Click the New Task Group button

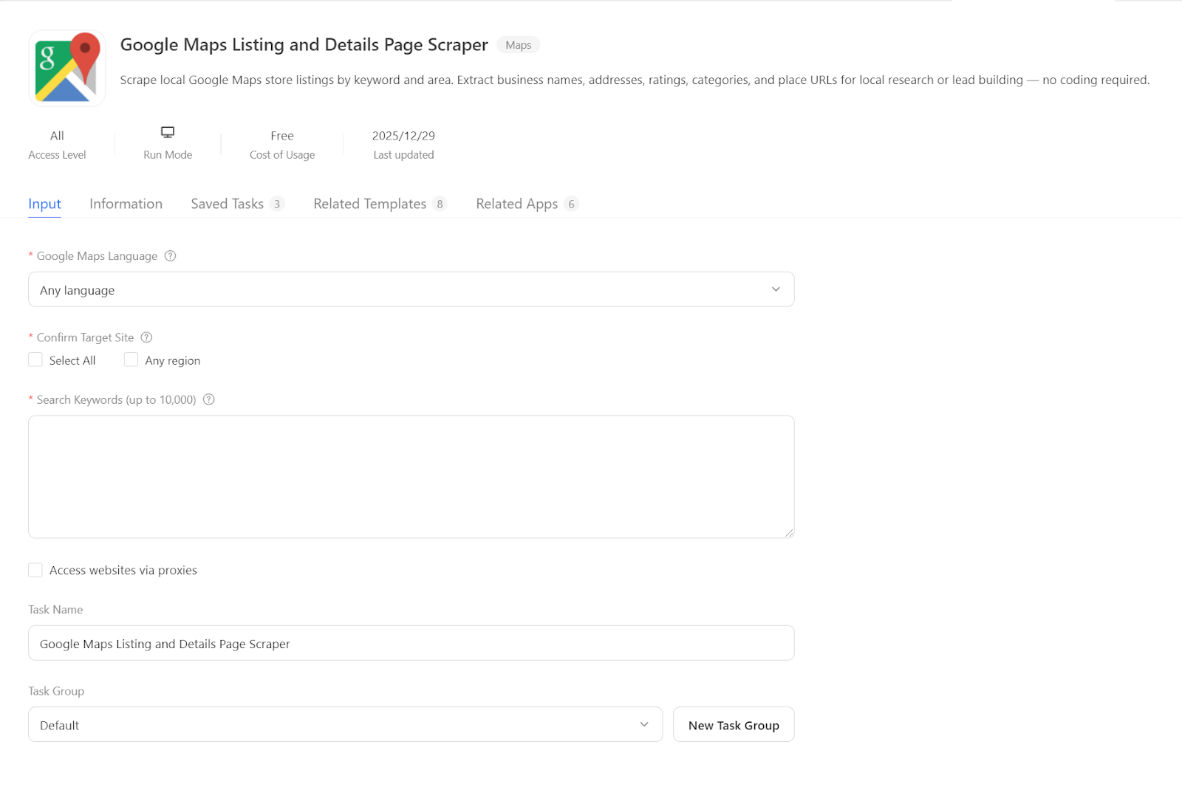[733, 724]
